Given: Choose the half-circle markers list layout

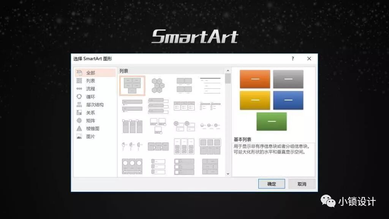Looking at the screenshot, I should [x=132, y=146].
